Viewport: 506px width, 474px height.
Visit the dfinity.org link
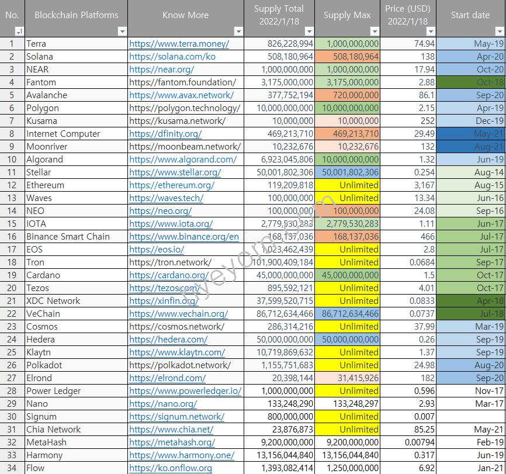[165, 134]
